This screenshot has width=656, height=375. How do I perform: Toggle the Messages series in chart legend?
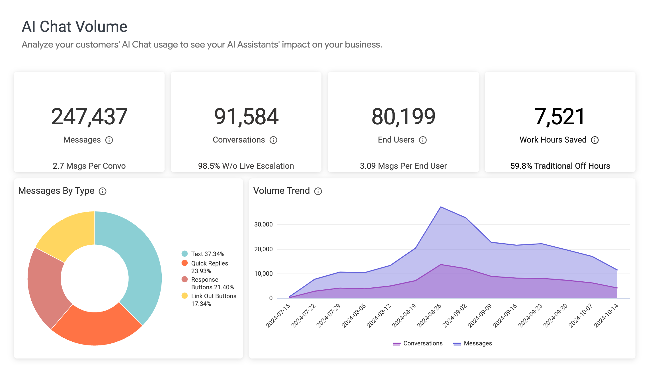coord(473,343)
